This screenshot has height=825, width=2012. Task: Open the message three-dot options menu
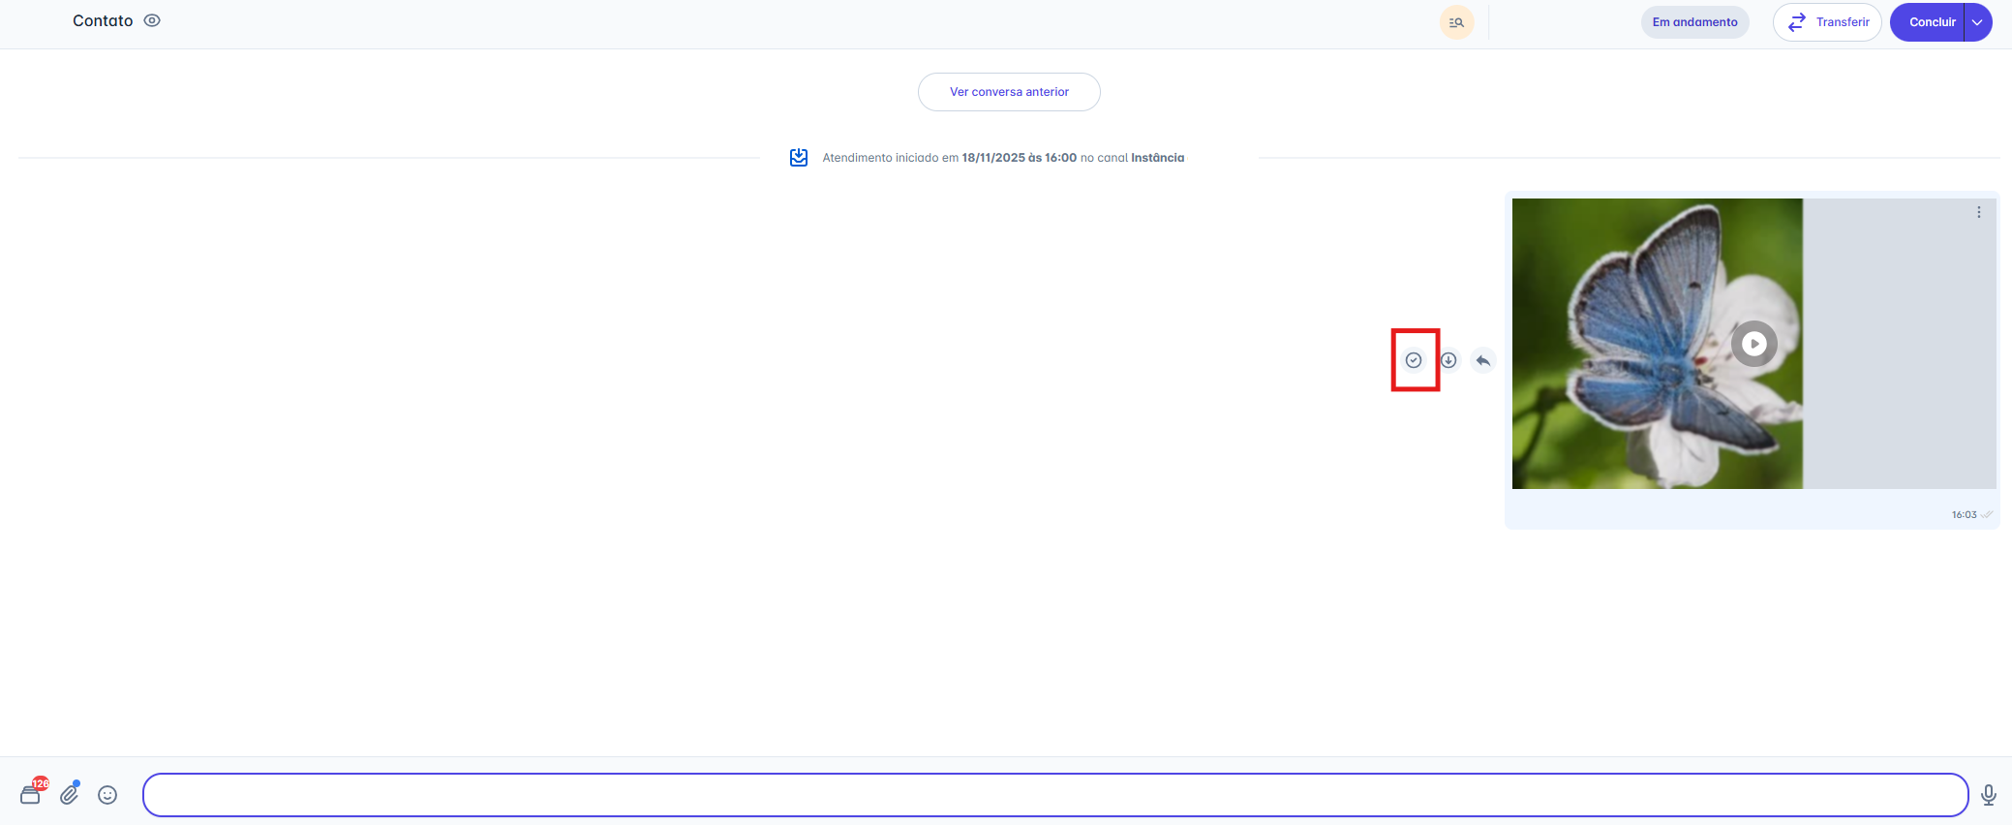click(x=1979, y=212)
